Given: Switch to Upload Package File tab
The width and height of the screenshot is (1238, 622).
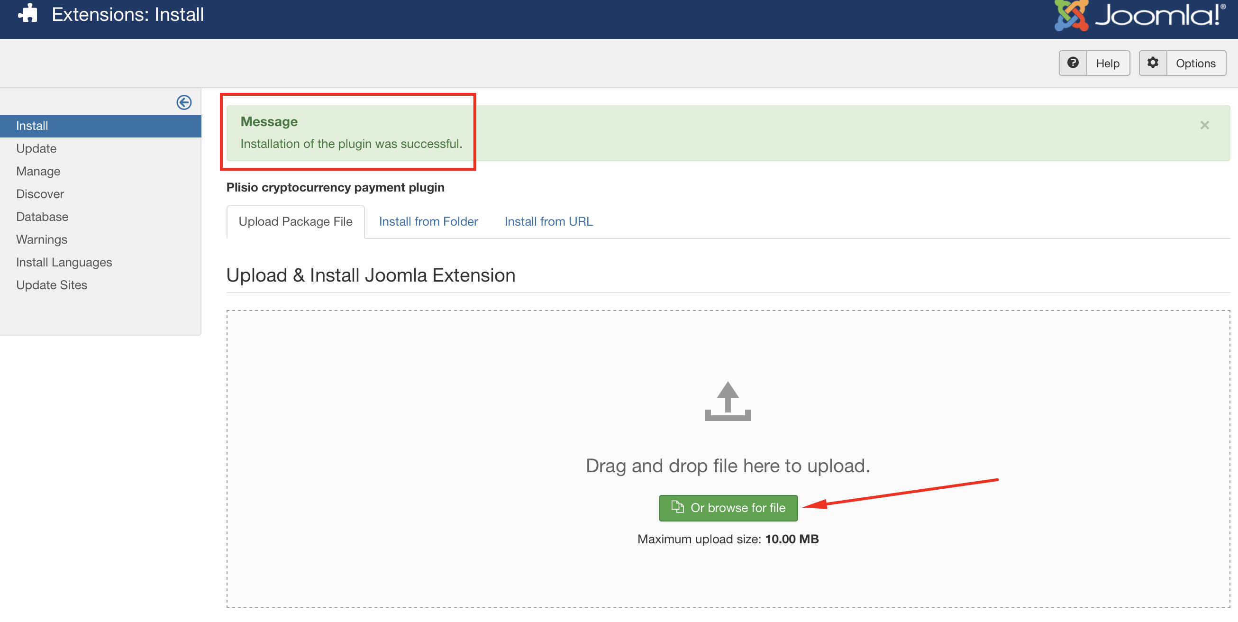Looking at the screenshot, I should point(296,221).
